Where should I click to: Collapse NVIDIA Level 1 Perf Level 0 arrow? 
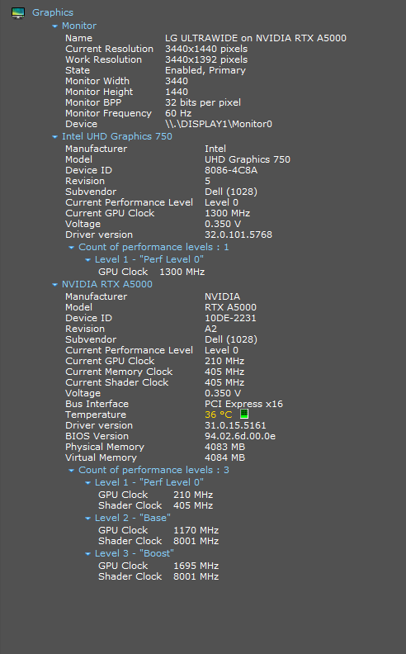(x=87, y=483)
